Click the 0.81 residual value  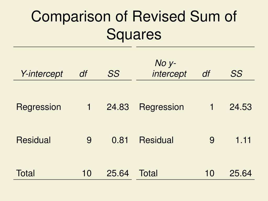pos(120,140)
